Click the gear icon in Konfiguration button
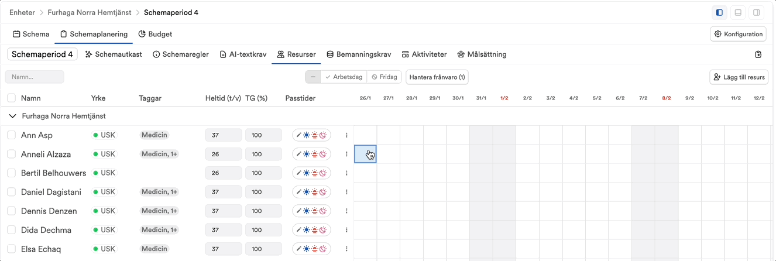 [x=718, y=34]
